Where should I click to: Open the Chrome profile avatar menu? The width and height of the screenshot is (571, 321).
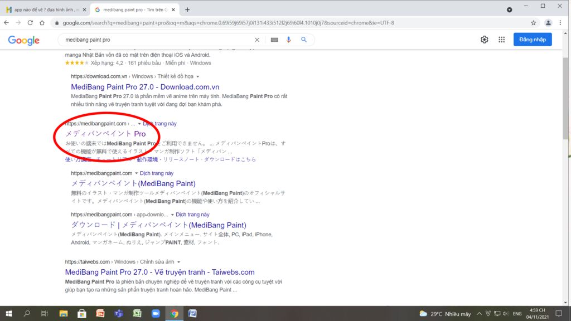[x=548, y=22]
